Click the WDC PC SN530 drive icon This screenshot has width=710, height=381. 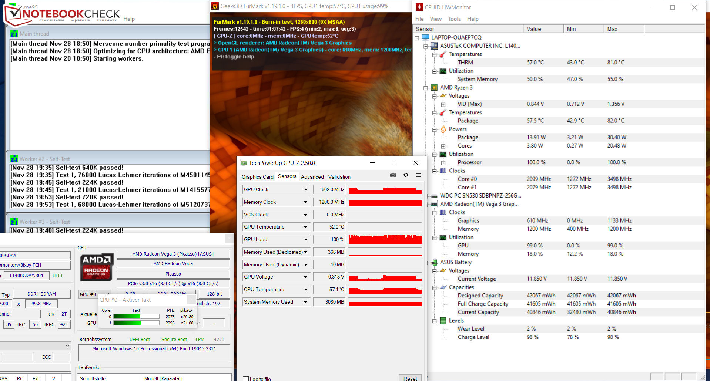[434, 196]
